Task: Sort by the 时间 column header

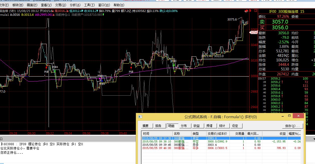Action: [x=157, y=134]
